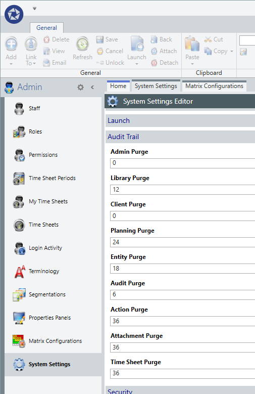Open Roles in the Admin sidebar
This screenshot has height=394, width=255.
pos(53,132)
